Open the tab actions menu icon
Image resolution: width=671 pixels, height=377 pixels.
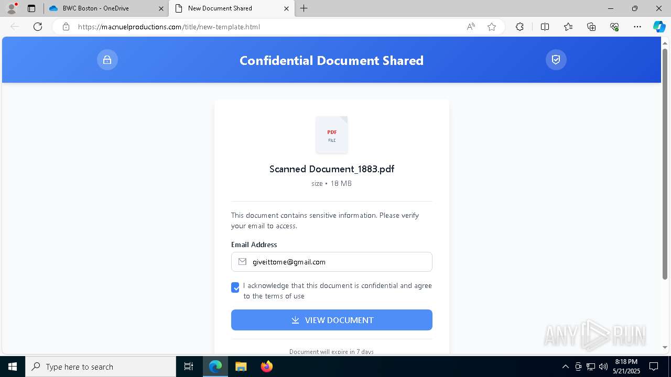click(x=31, y=8)
